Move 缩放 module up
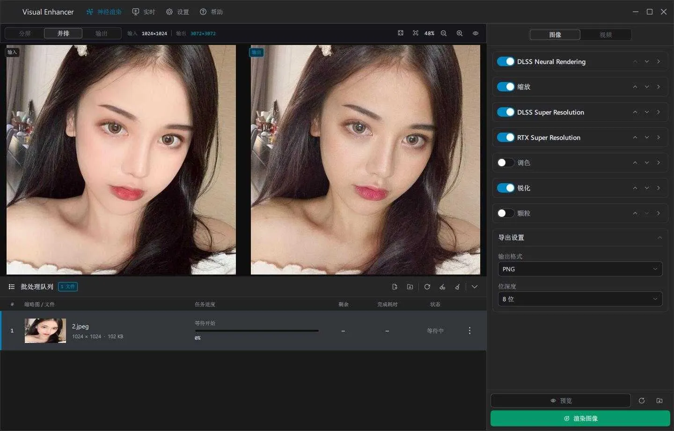 pyautogui.click(x=635, y=87)
